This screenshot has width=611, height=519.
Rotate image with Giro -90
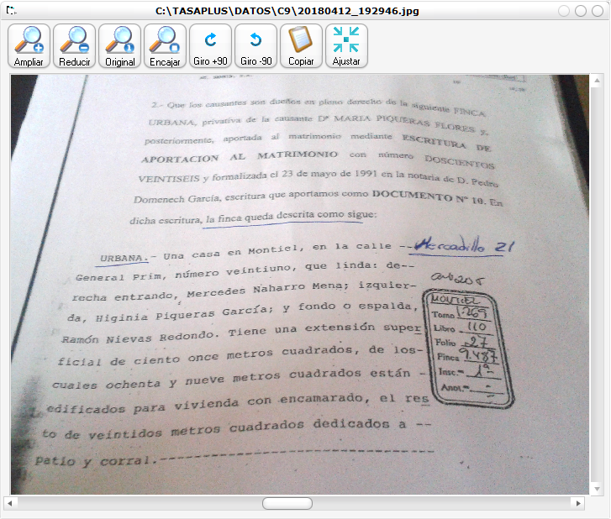[255, 45]
